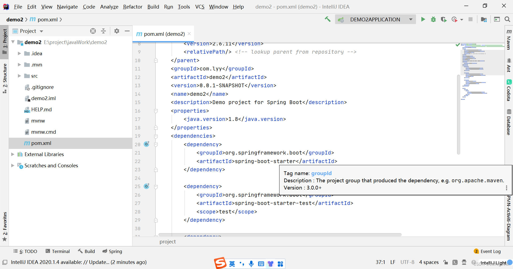Open the Database tool window
Image resolution: width=513 pixels, height=269 pixels.
coord(509,122)
